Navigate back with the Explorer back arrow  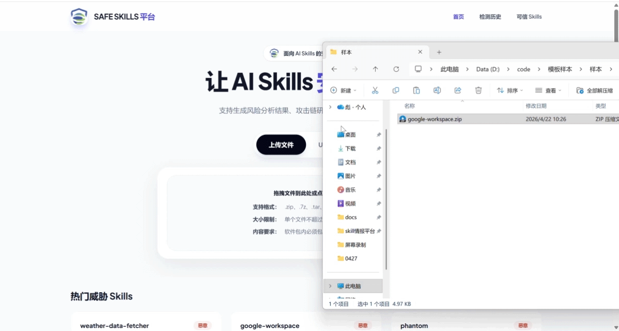click(x=334, y=69)
